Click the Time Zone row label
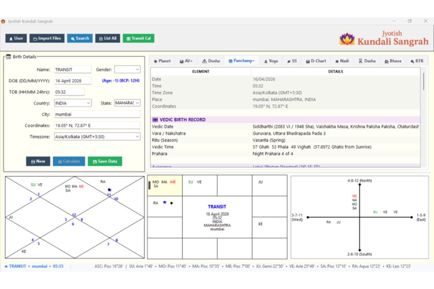Image resolution: width=434 pixels, height=289 pixels. pos(162,93)
